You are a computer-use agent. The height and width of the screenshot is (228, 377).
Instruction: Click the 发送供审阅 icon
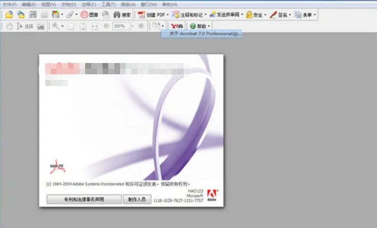(212, 15)
